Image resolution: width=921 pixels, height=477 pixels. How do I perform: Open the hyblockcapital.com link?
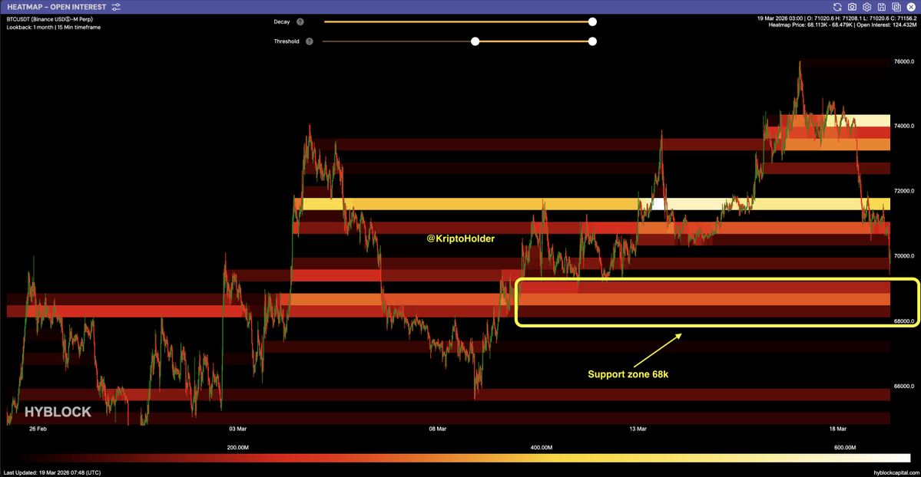(x=895, y=472)
